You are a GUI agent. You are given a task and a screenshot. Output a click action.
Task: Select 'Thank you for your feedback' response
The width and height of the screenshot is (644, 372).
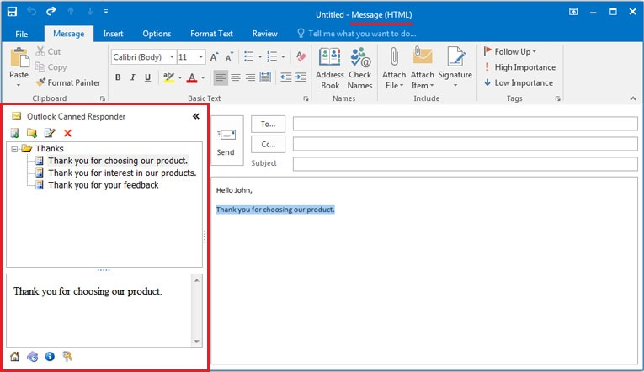(x=103, y=185)
